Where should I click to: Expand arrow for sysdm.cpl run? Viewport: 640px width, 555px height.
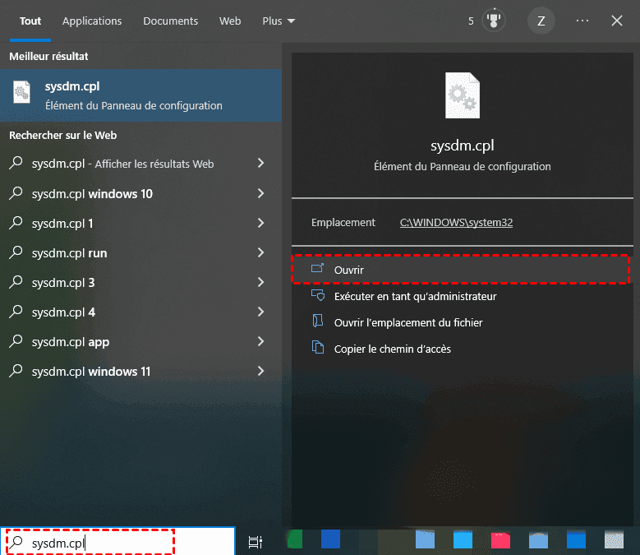tap(260, 252)
